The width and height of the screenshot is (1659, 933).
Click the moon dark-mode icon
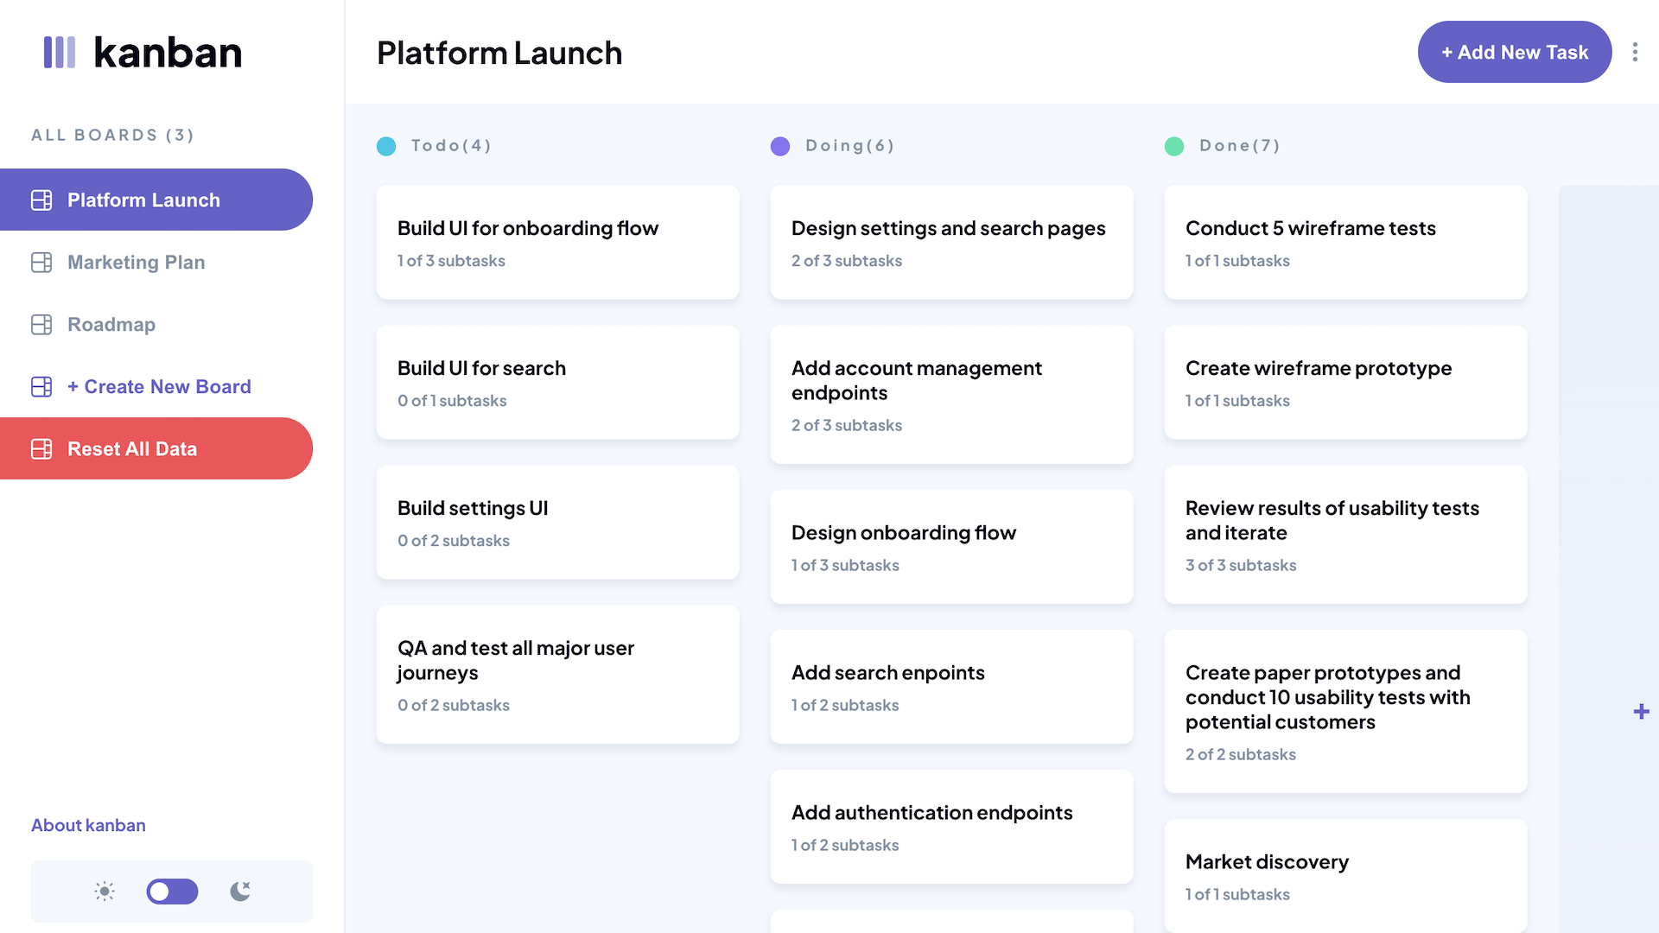(x=240, y=892)
